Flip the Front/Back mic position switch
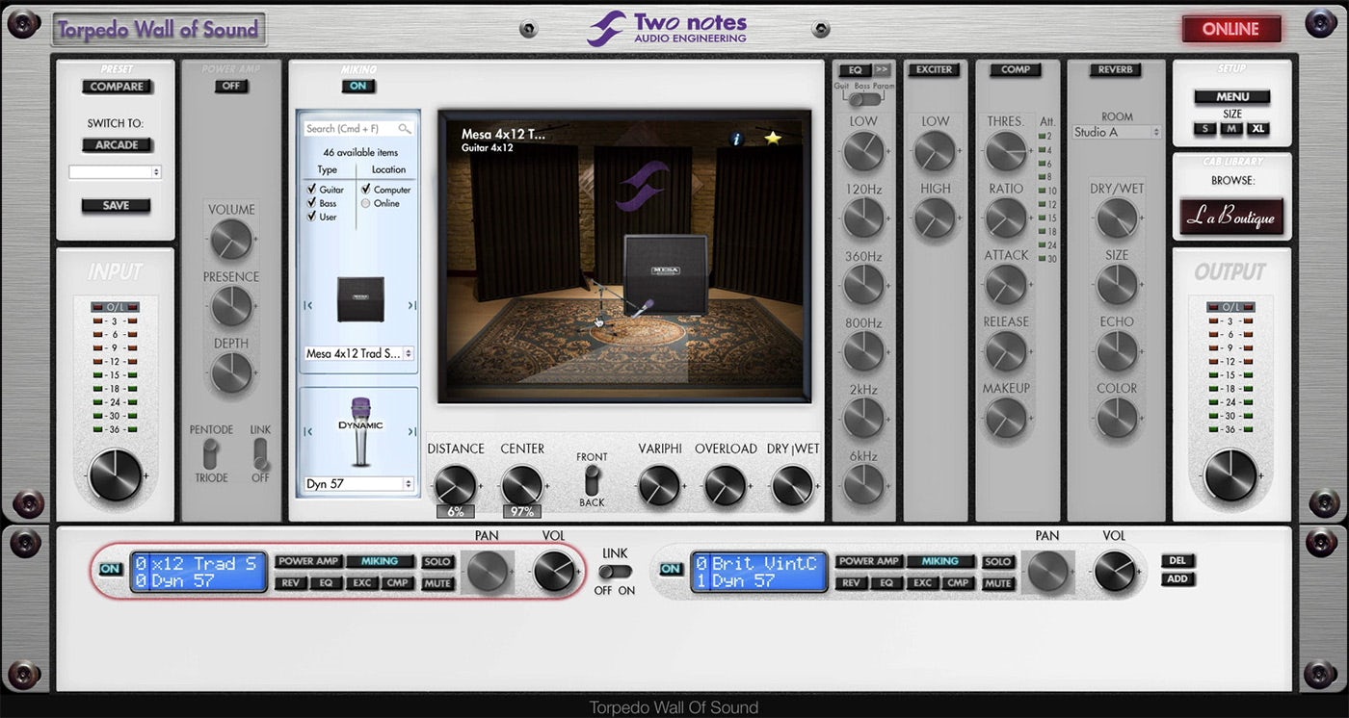1349x718 pixels. point(592,478)
